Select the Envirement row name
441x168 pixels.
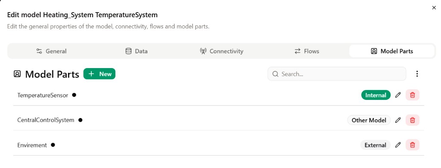point(32,145)
